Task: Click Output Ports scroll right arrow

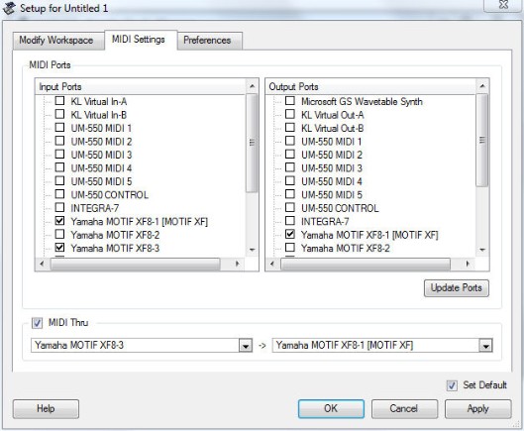Action: pos(468,264)
